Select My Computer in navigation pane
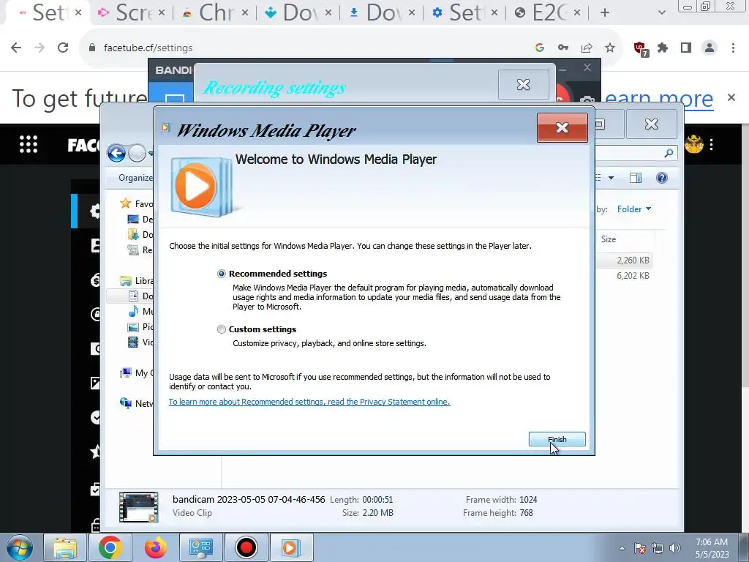This screenshot has width=749, height=562. (137, 372)
